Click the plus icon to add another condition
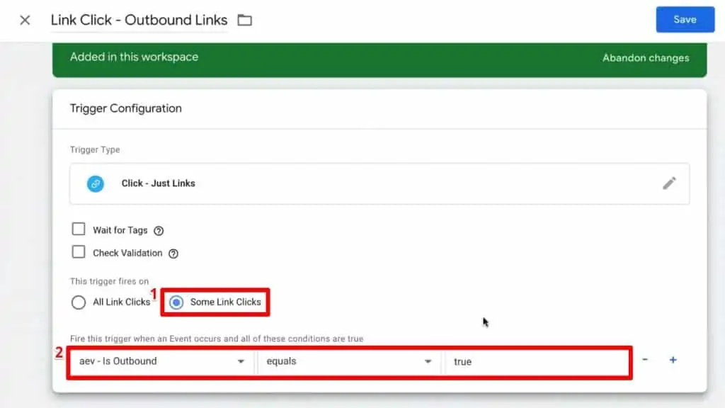The image size is (725, 408). (x=673, y=361)
